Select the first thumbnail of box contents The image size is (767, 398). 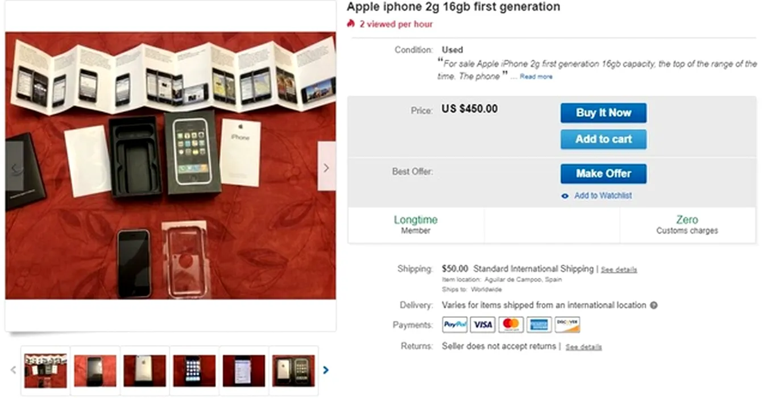[x=45, y=371]
